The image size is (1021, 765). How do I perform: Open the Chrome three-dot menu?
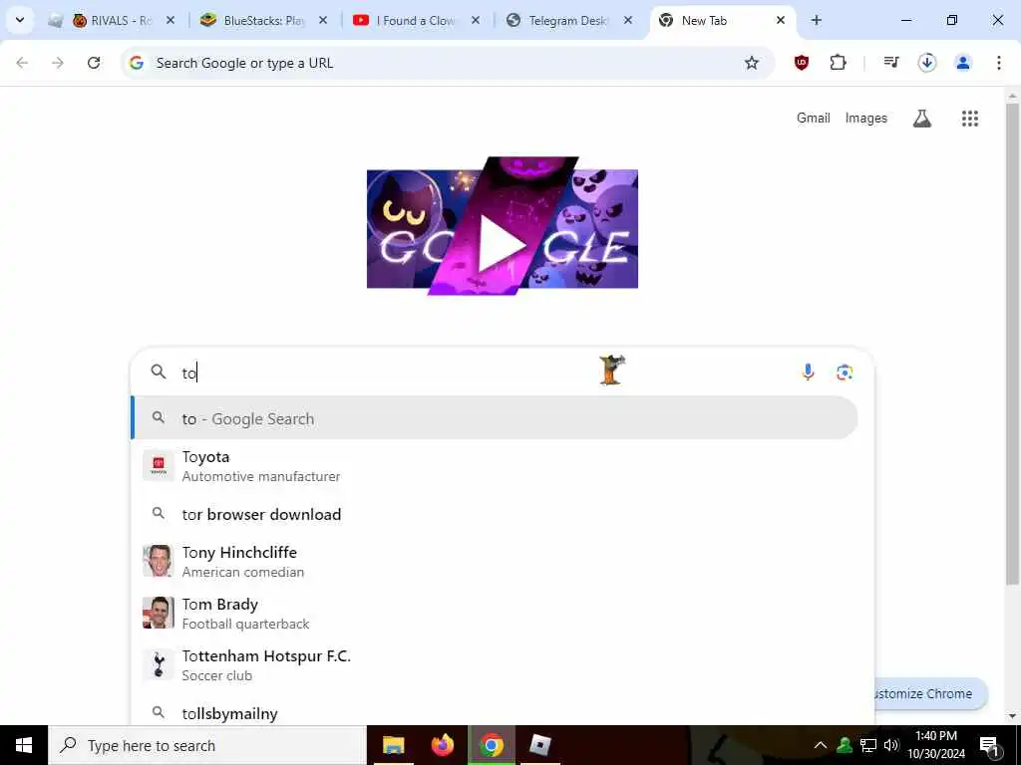pyautogui.click(x=998, y=63)
